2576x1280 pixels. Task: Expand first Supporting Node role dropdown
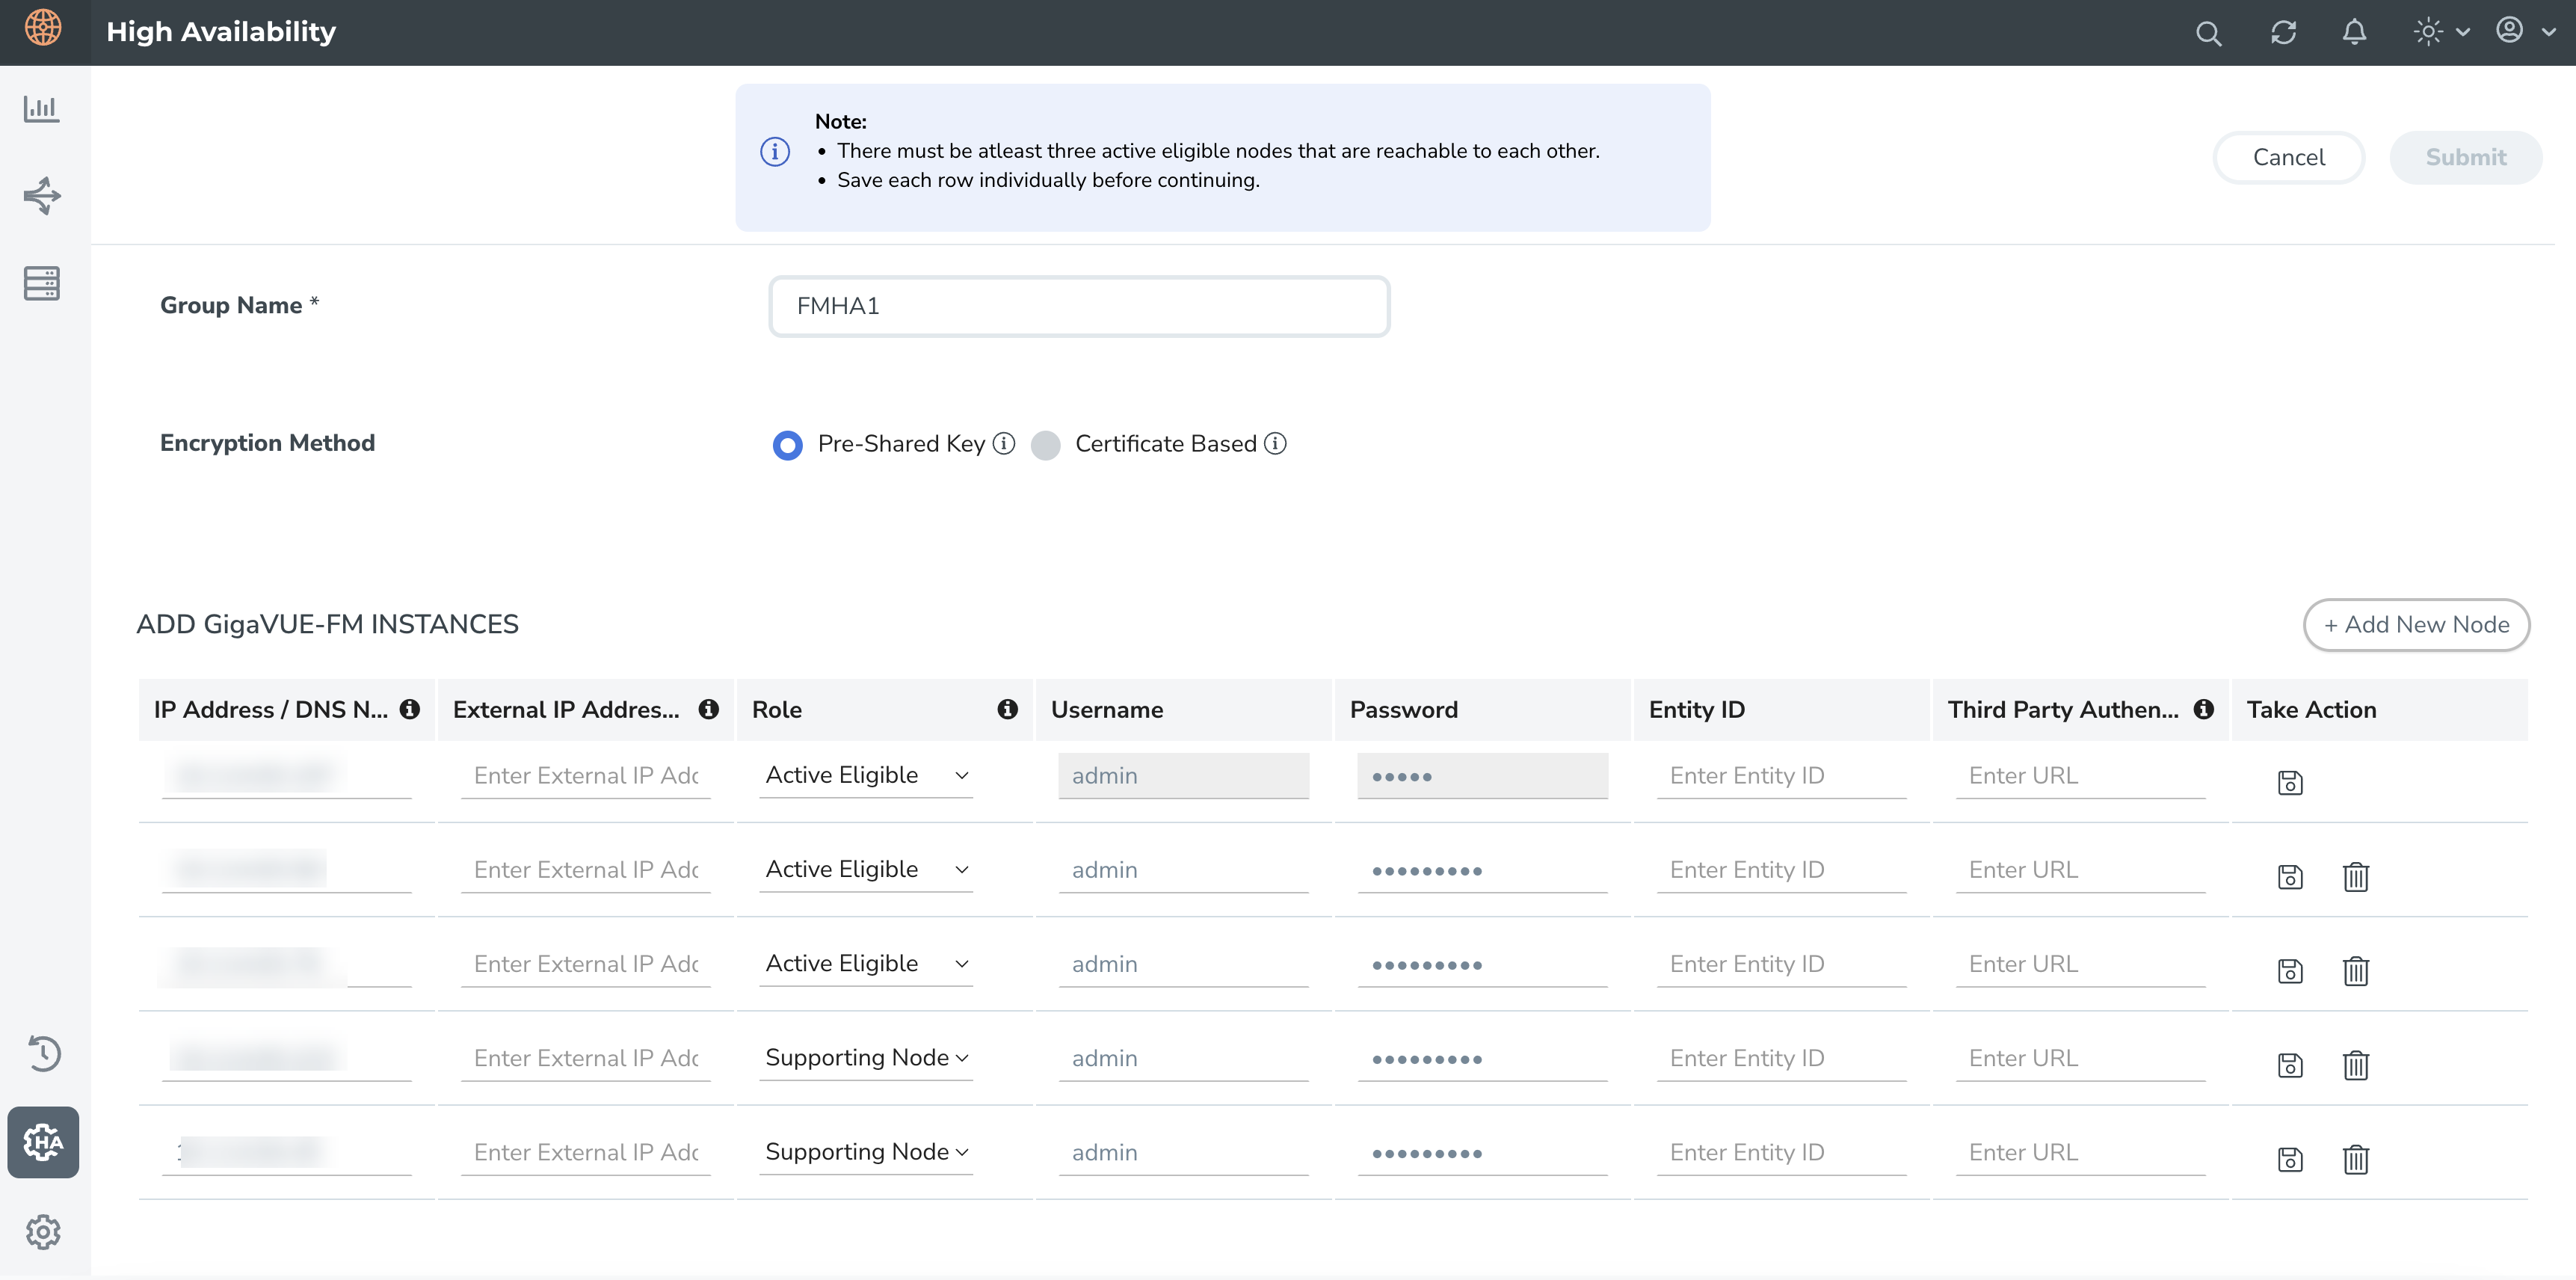point(865,1058)
